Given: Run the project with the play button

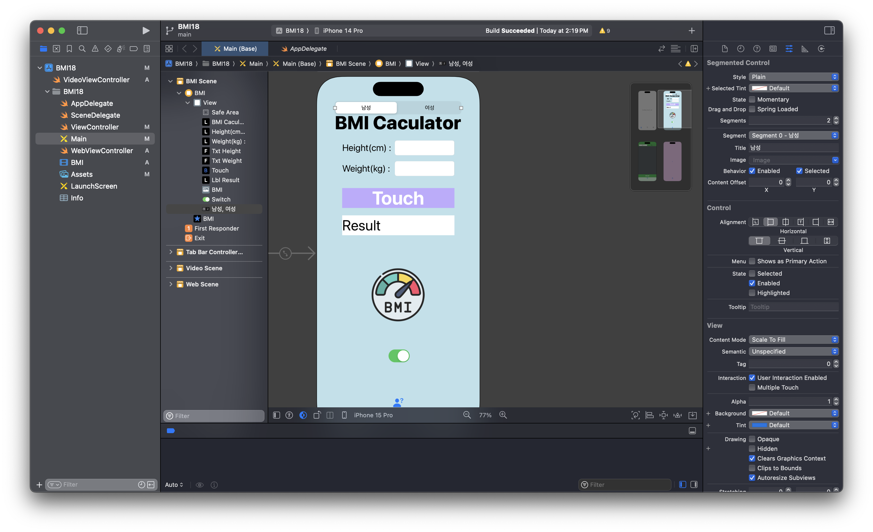Looking at the screenshot, I should (x=146, y=30).
